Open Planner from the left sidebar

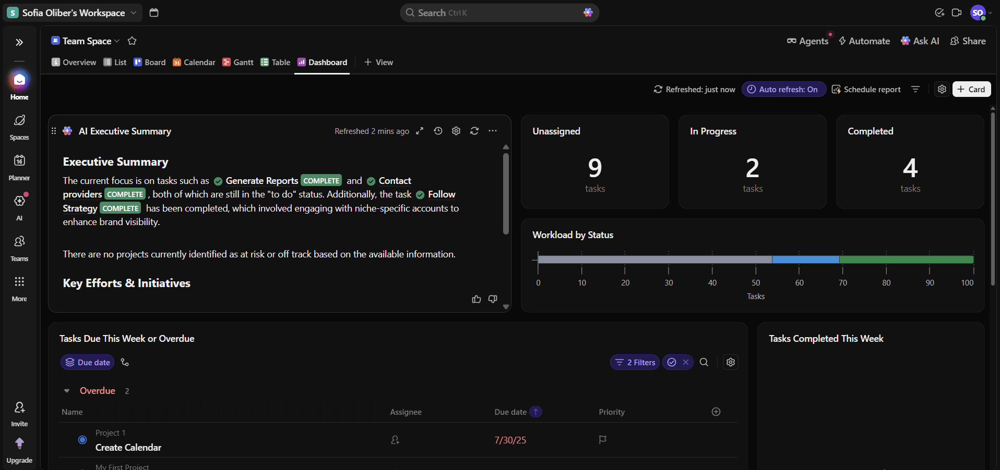pyautogui.click(x=19, y=167)
